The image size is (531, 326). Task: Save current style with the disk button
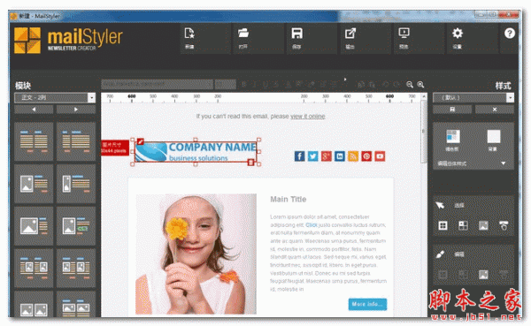(452, 110)
